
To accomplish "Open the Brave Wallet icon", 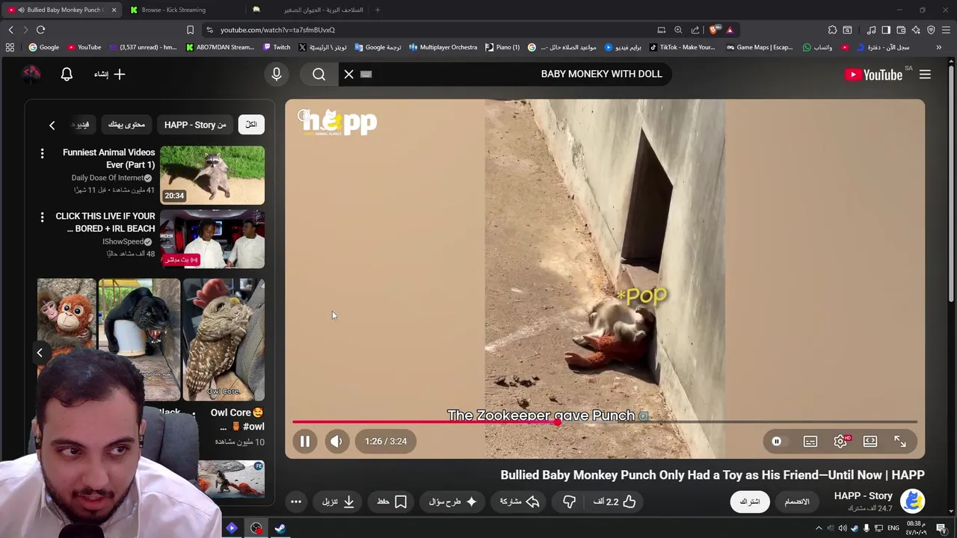I will click(x=901, y=30).
